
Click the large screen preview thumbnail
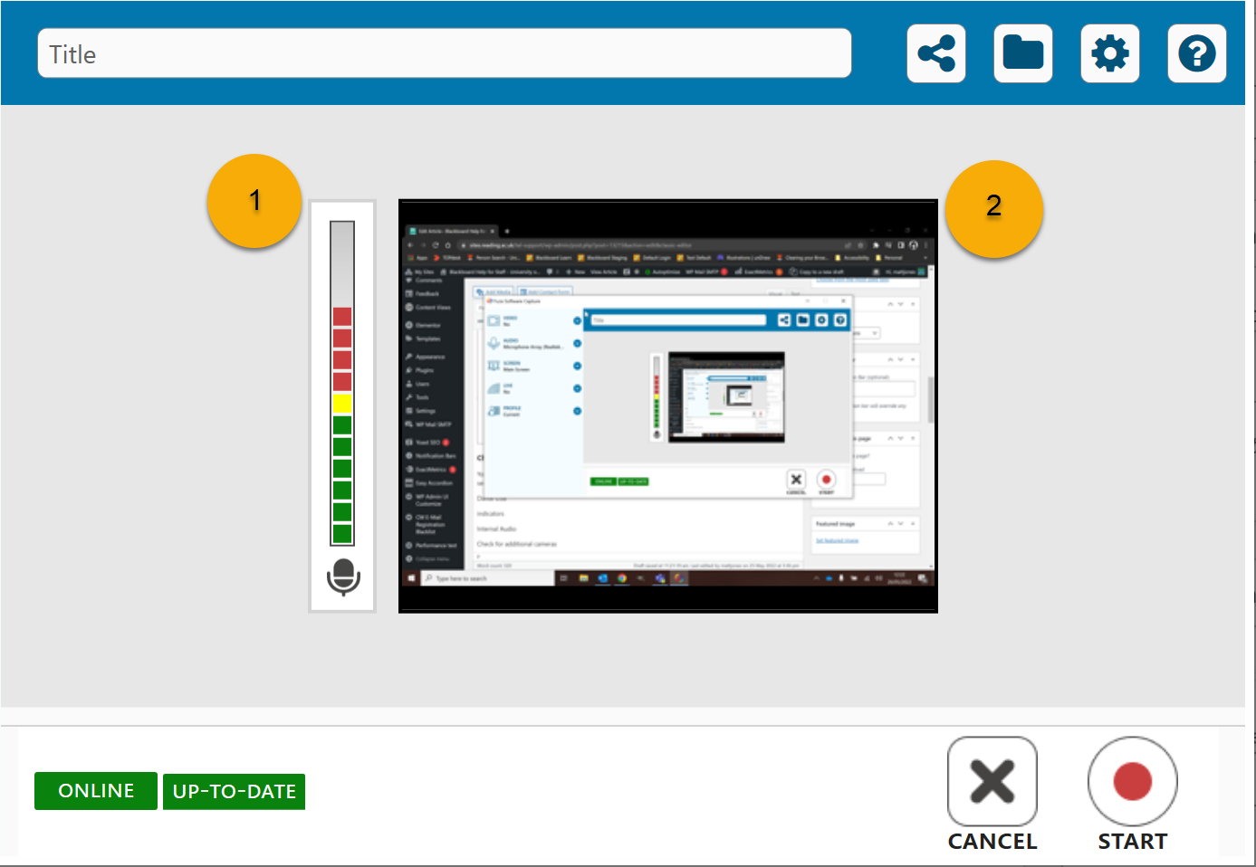coord(667,406)
